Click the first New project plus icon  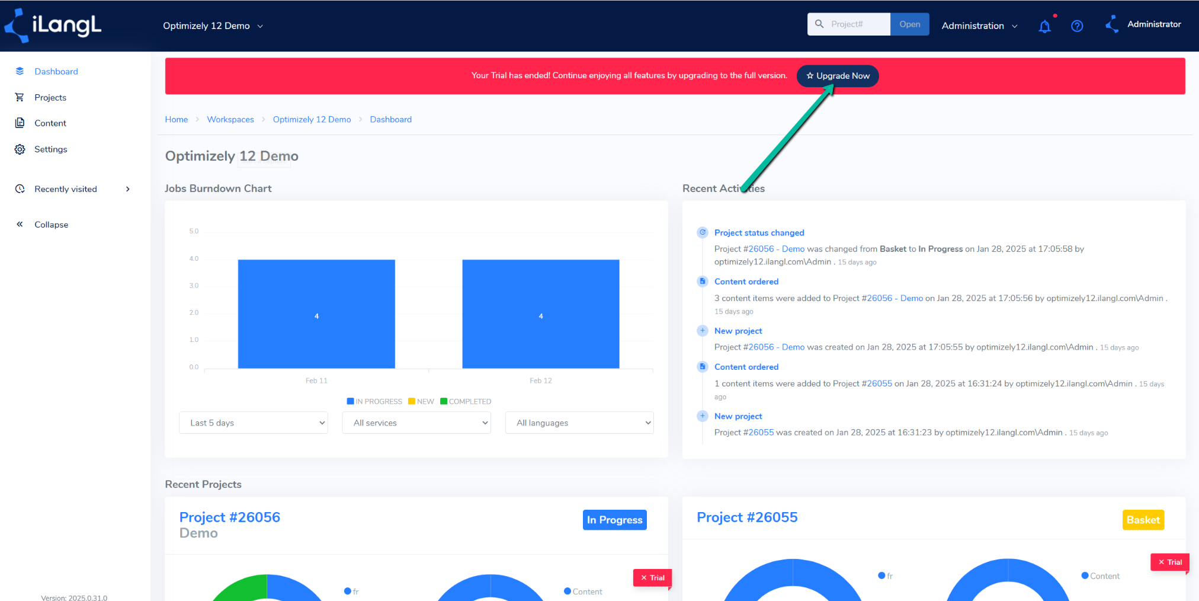pyautogui.click(x=703, y=331)
